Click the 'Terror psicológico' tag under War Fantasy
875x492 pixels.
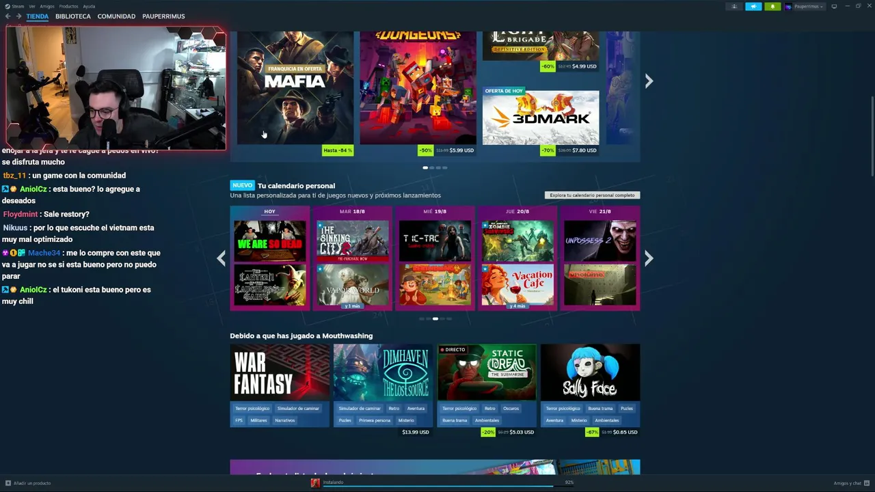[x=252, y=409]
